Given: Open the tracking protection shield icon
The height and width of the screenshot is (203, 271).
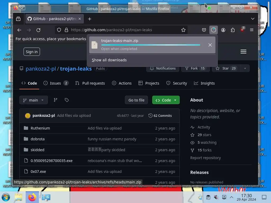Looking at the screenshot, I should click(59, 30).
